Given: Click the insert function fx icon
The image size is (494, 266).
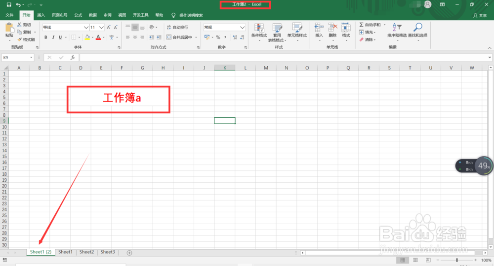Looking at the screenshot, I should click(x=73, y=58).
